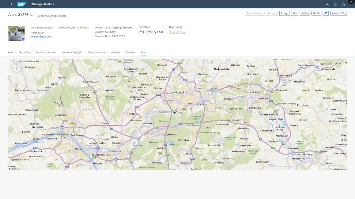Viewport: 355px width, 199px height.
Task: Open notifications bell
Action: tap(335, 4)
